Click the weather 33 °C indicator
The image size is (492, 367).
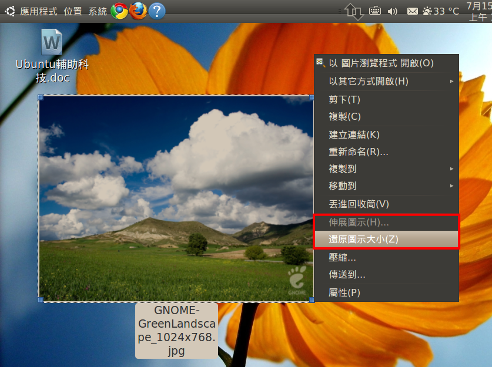coord(440,12)
